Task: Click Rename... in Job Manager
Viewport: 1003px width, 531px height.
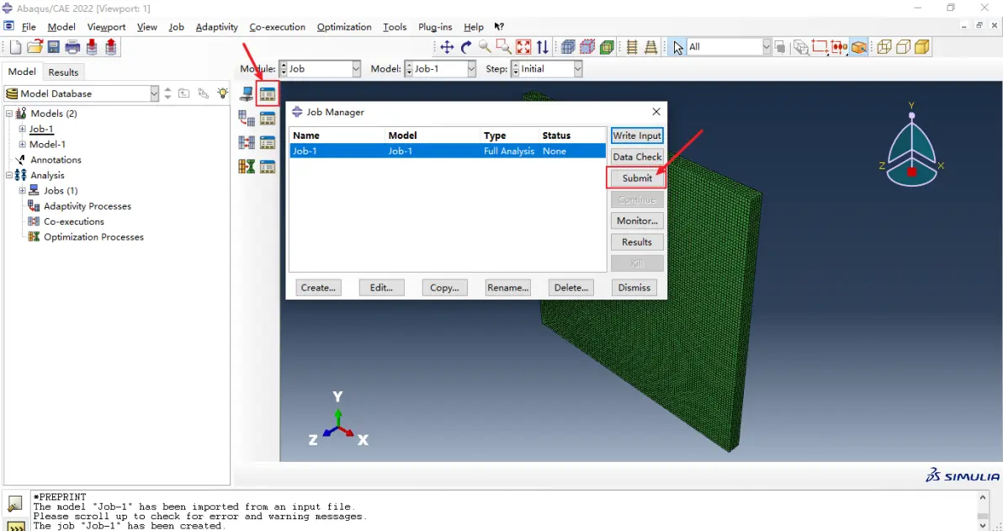Action: tap(508, 288)
